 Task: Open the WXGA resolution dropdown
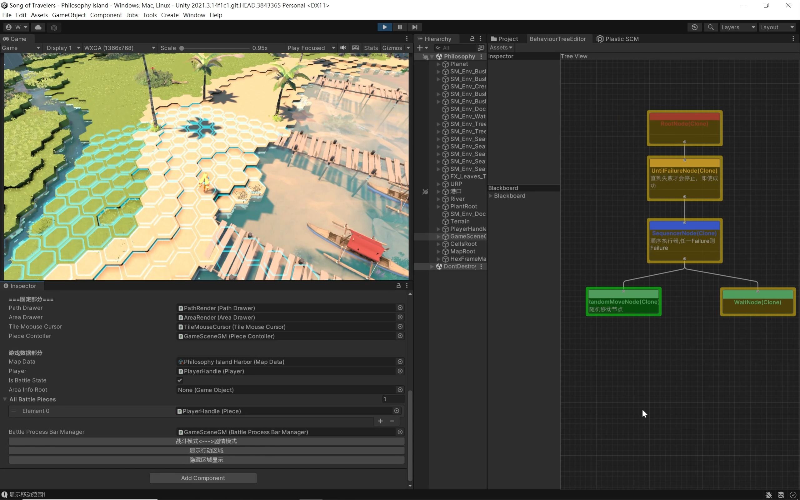pyautogui.click(x=120, y=48)
